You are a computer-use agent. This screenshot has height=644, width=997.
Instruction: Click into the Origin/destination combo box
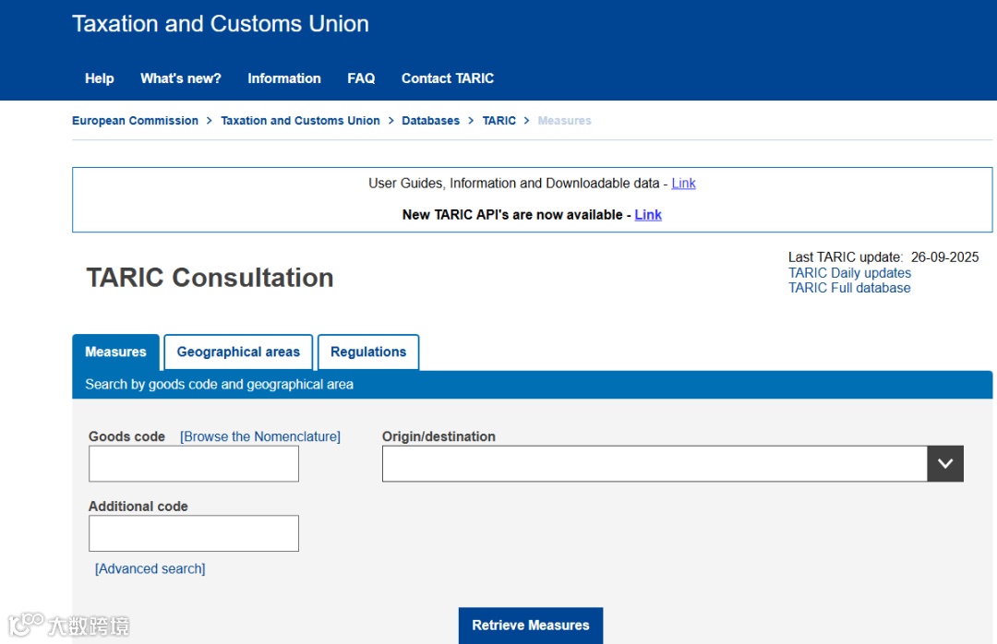pyautogui.click(x=655, y=463)
